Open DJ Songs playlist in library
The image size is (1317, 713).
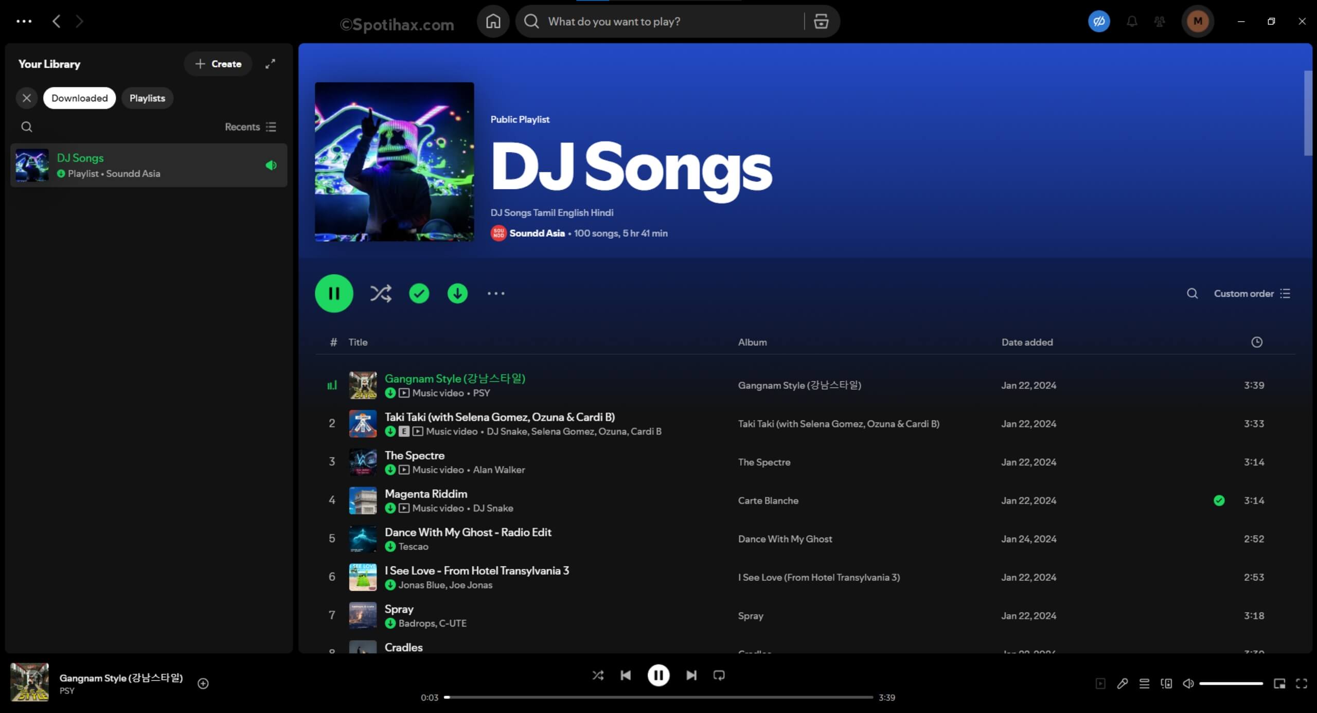click(149, 165)
